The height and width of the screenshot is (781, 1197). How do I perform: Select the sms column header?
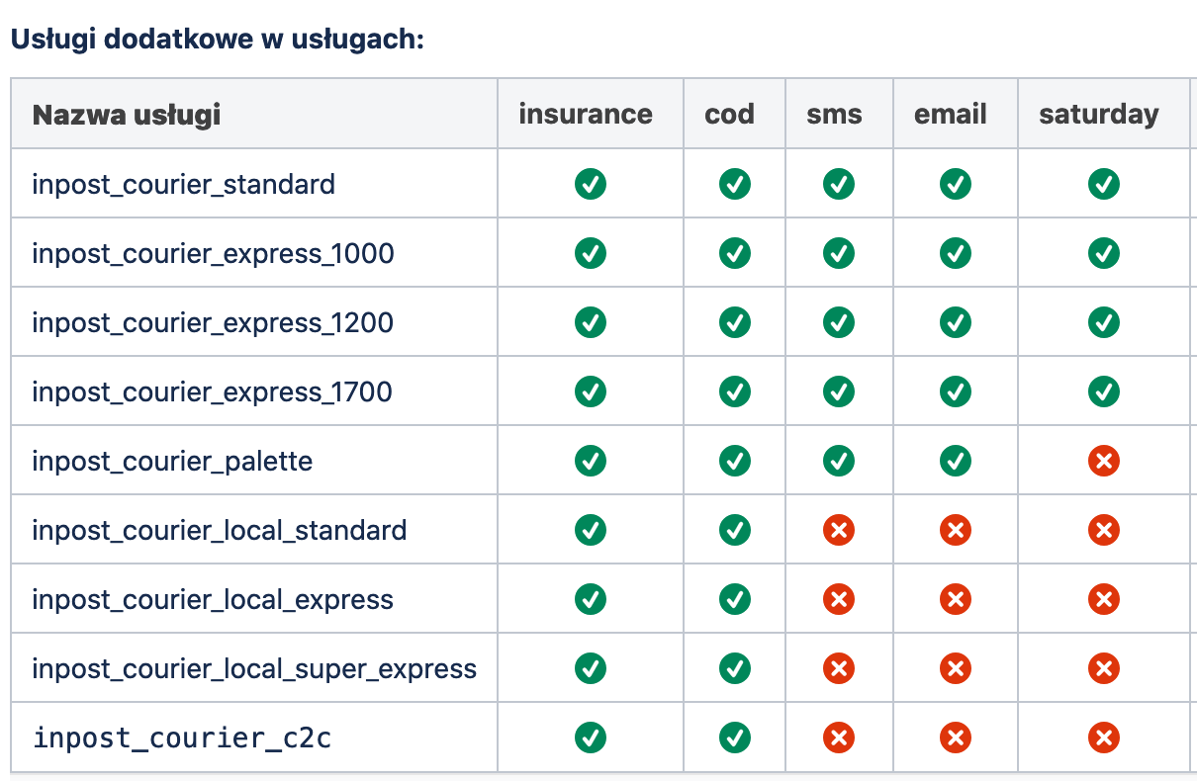tap(834, 115)
